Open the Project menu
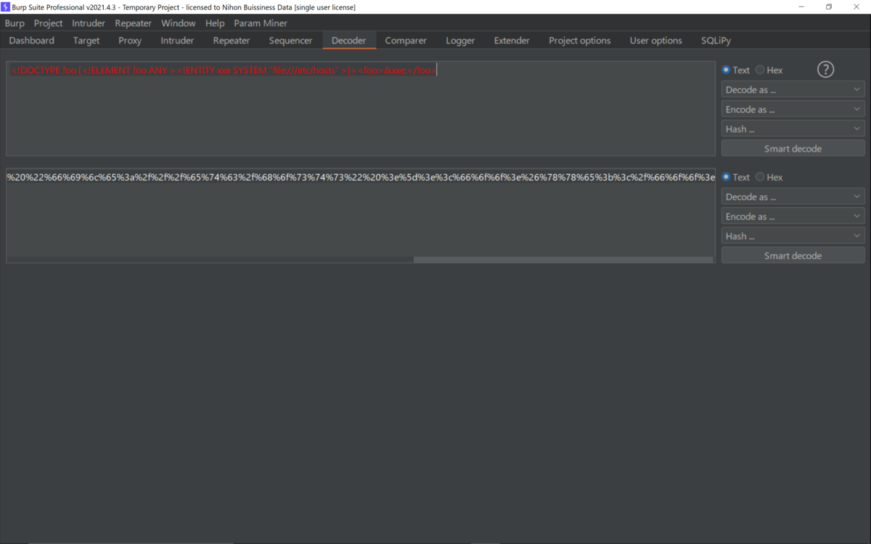Image resolution: width=871 pixels, height=544 pixels. [x=49, y=23]
